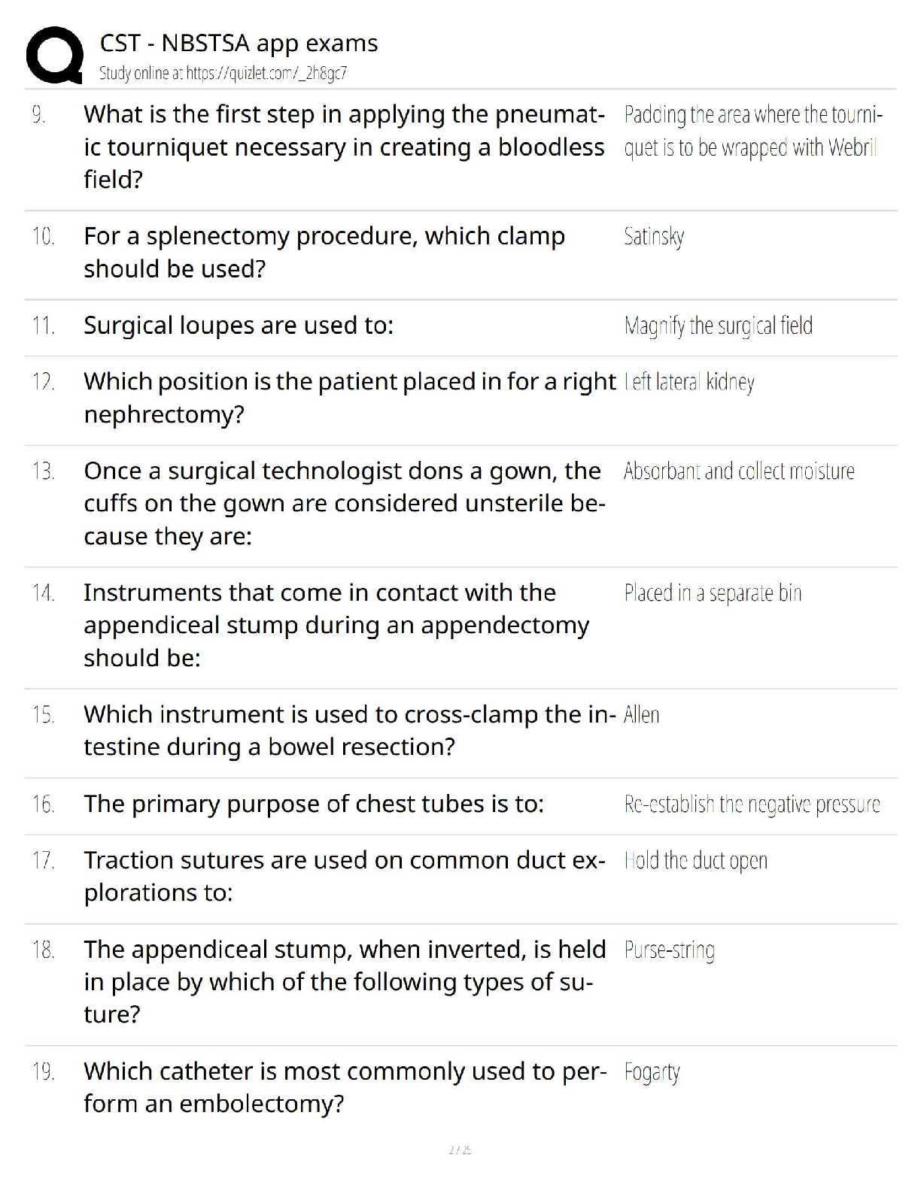Screen dimensions: 921x1191
Task: Click the Allen answer text
Action: [642, 714]
